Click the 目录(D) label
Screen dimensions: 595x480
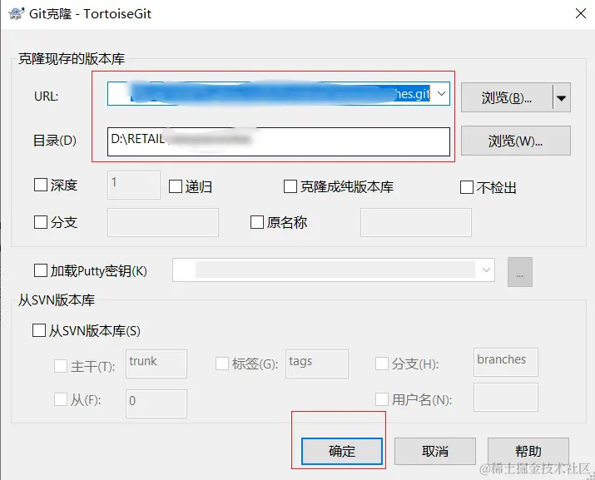55,141
